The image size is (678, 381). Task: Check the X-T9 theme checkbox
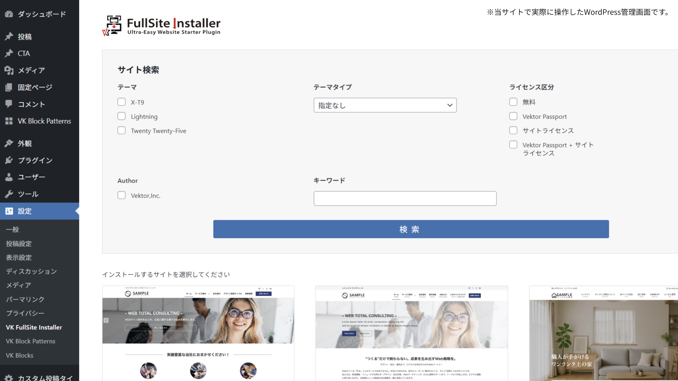(x=121, y=102)
